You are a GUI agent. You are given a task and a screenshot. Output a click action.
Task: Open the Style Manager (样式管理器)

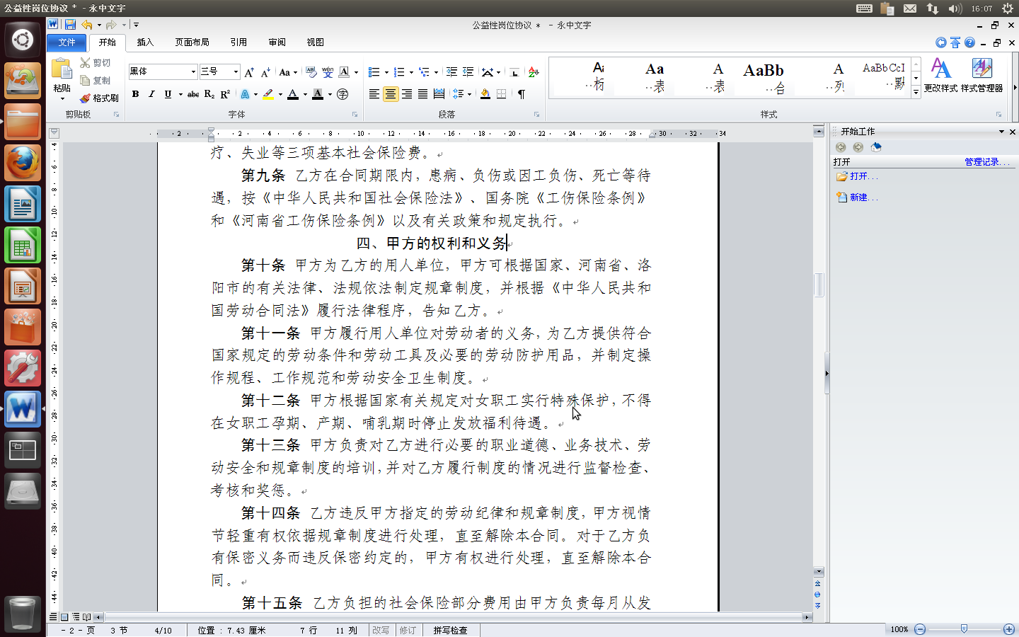[981, 76]
